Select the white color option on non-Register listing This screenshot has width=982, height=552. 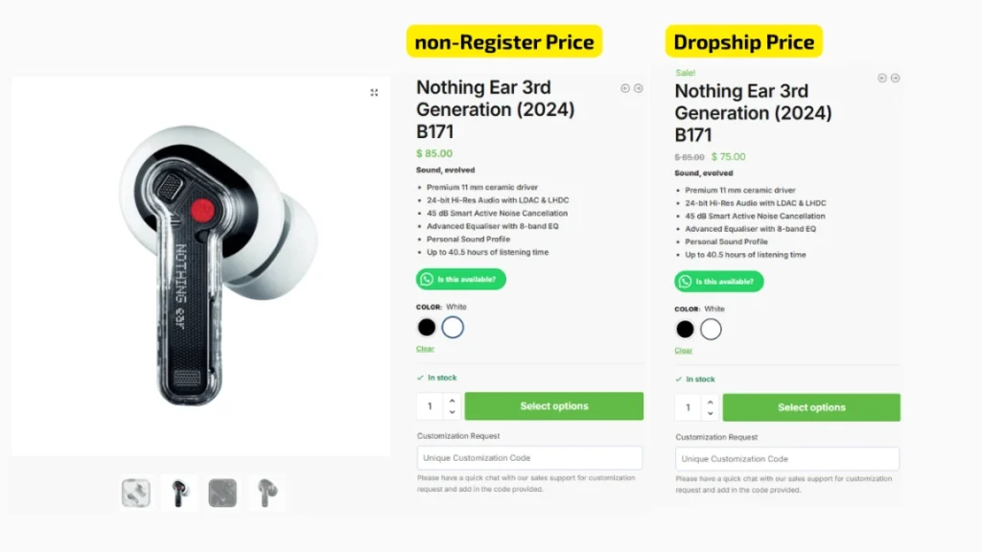click(453, 327)
